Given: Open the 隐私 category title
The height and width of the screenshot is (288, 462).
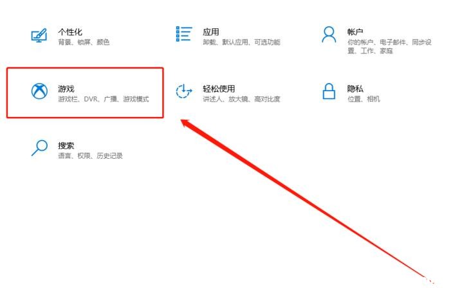Looking at the screenshot, I should [x=355, y=88].
